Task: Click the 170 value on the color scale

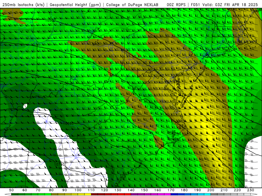Action: 171,190
